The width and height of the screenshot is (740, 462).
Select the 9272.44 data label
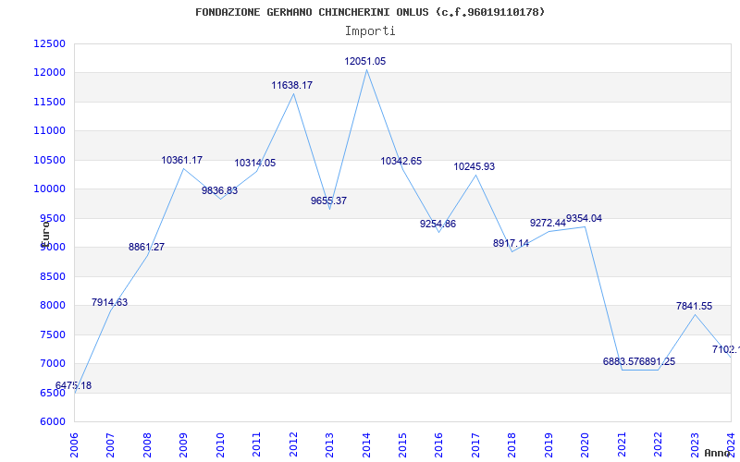pyautogui.click(x=548, y=223)
